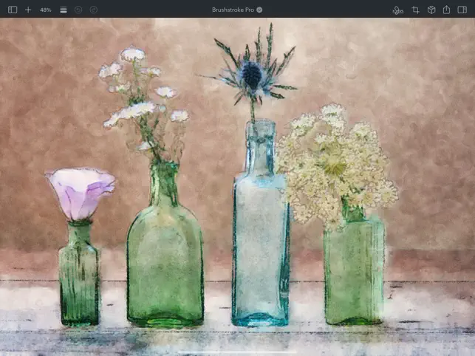Open the 48% zoom level menu

pos(46,10)
